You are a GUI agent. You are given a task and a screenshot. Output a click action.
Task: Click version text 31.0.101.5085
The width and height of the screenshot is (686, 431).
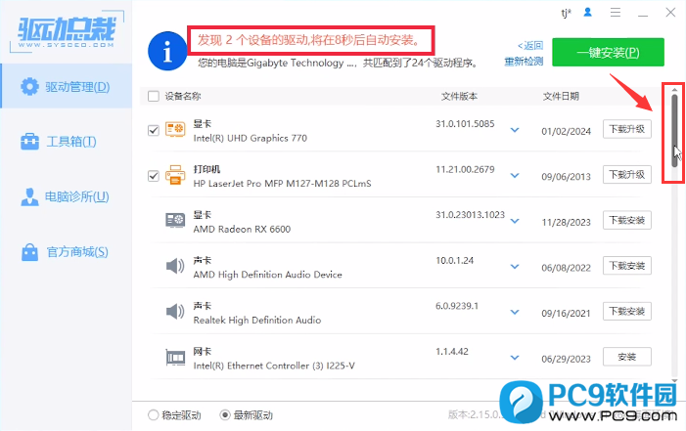[x=465, y=124]
